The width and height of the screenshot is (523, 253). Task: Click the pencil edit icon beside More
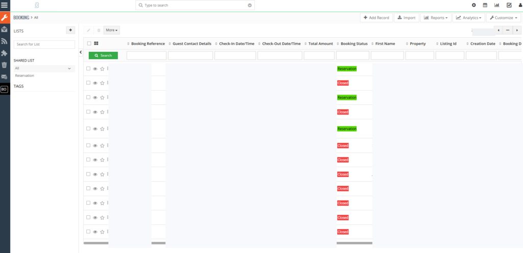(x=88, y=30)
